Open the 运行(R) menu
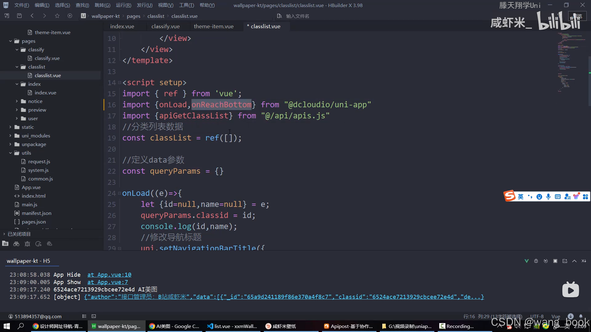The image size is (591, 332). pyautogui.click(x=123, y=5)
